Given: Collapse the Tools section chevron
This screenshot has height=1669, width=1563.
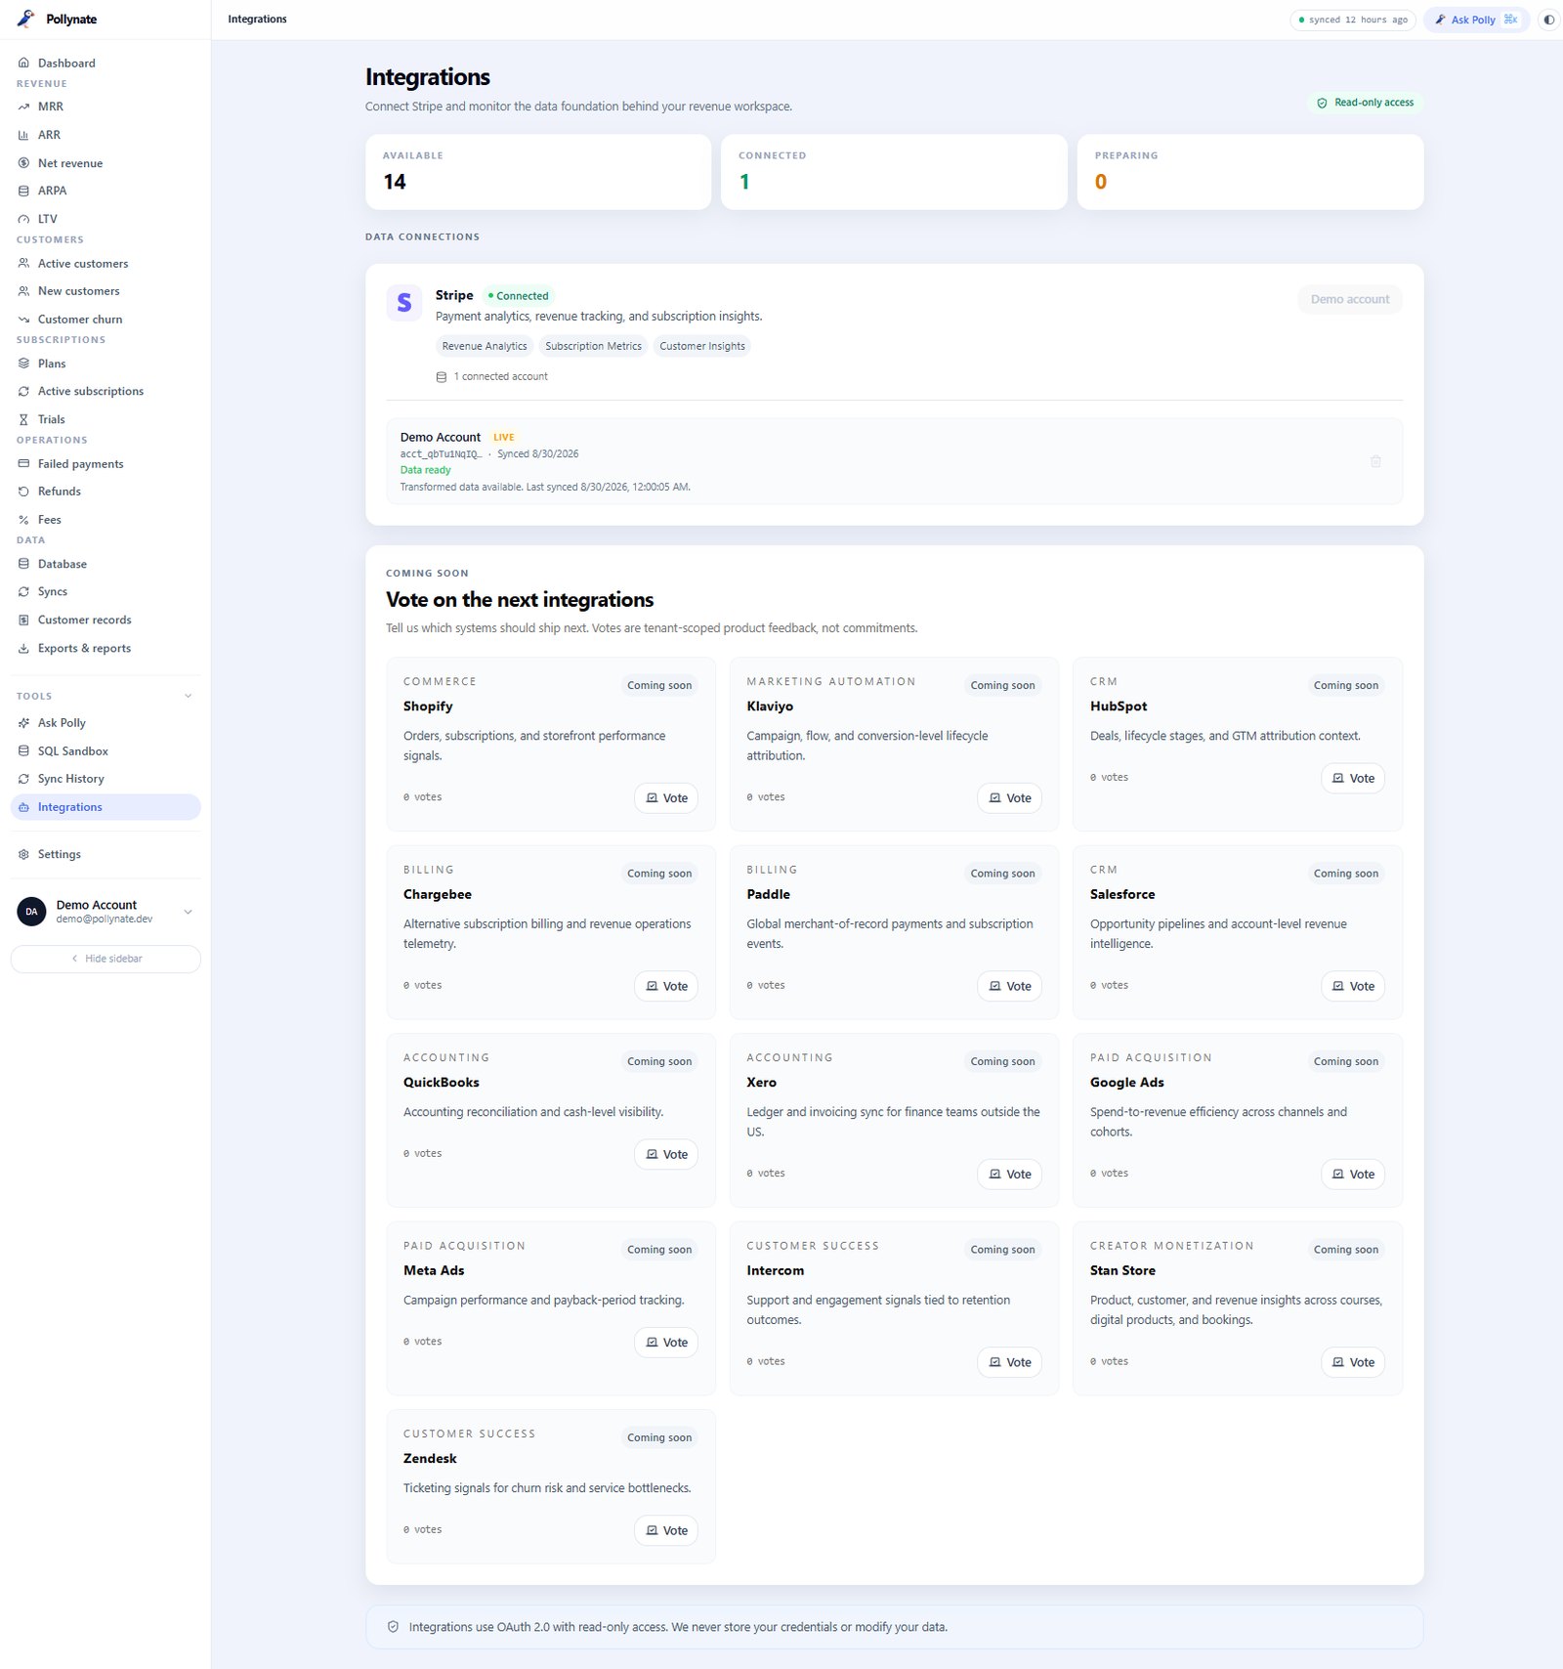Looking at the screenshot, I should (x=189, y=697).
